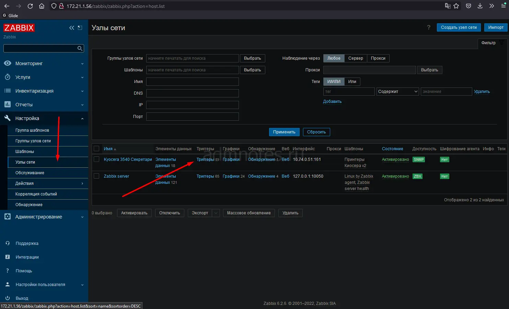Expand the Администрирование menu

tap(82, 217)
